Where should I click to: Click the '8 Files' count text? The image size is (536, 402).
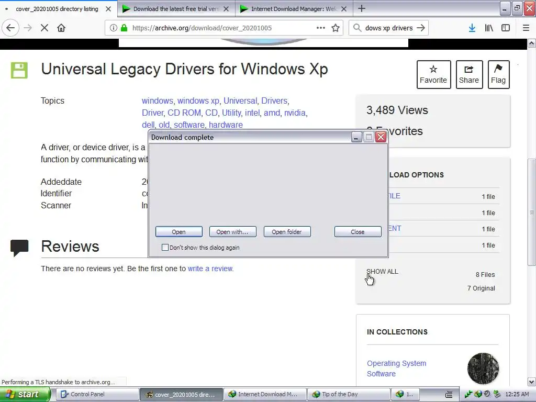(485, 274)
